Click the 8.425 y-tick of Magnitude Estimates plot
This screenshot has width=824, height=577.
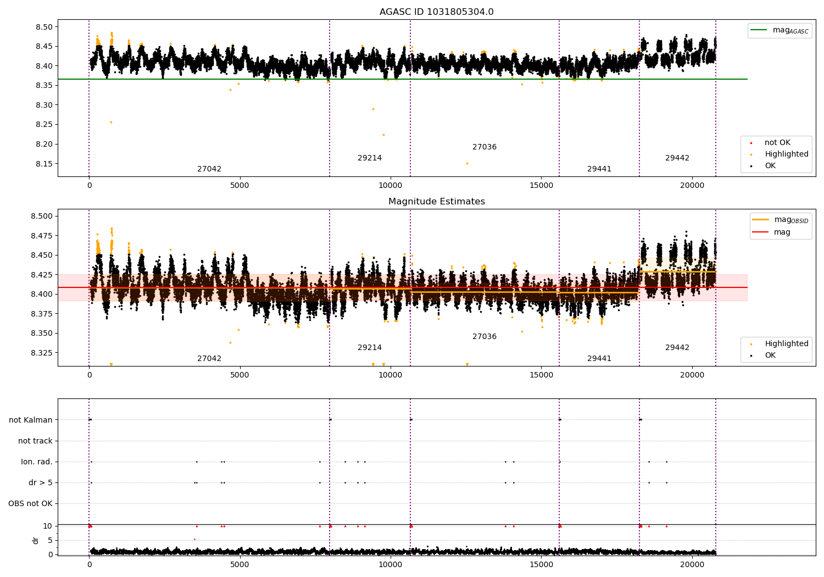click(x=41, y=275)
